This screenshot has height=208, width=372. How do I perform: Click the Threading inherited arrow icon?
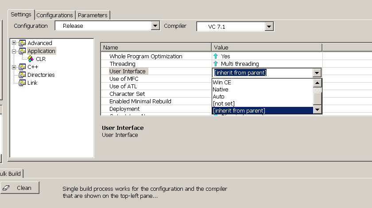(216, 64)
